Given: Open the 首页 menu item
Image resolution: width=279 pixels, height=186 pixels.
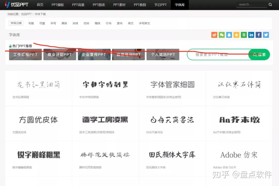Looking at the screenshot, I should click(40, 5).
